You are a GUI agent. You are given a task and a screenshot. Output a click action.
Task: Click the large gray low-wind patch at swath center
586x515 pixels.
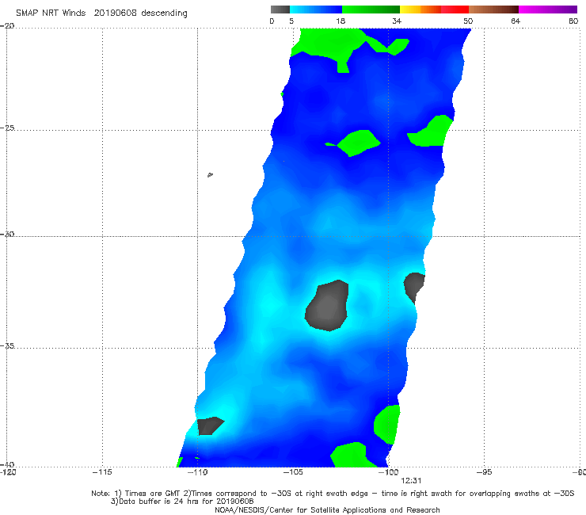[327, 306]
